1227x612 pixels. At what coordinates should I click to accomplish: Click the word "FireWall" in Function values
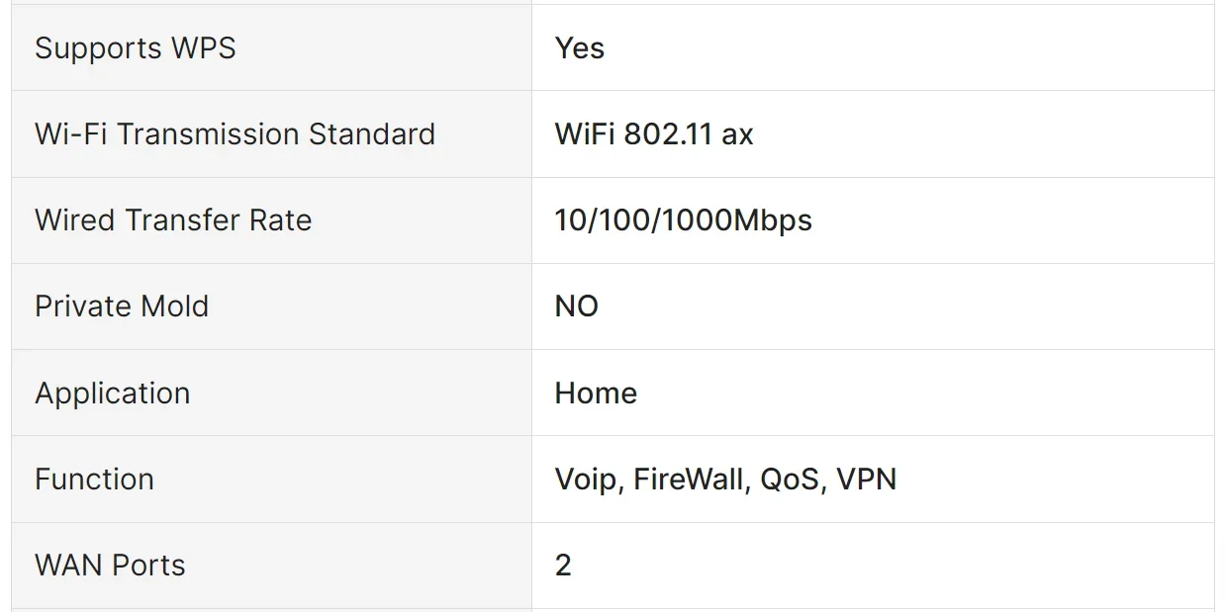point(690,480)
